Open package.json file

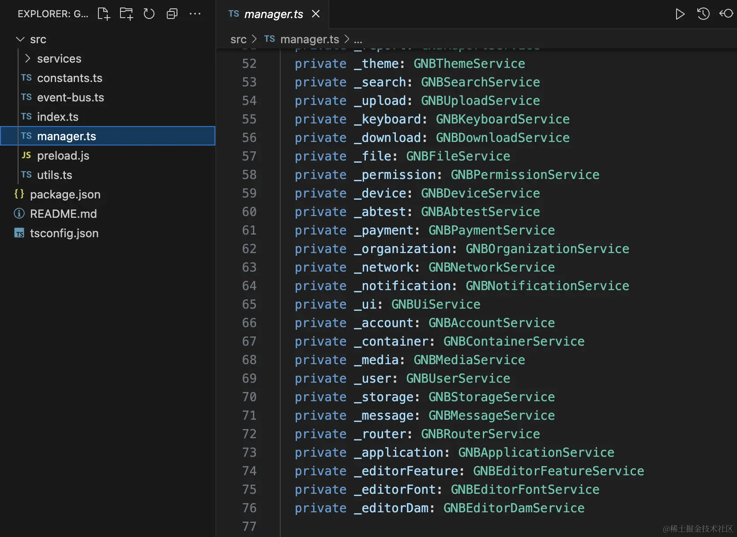[65, 194]
